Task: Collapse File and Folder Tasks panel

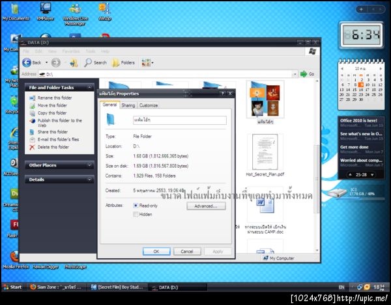Action: click(x=89, y=87)
